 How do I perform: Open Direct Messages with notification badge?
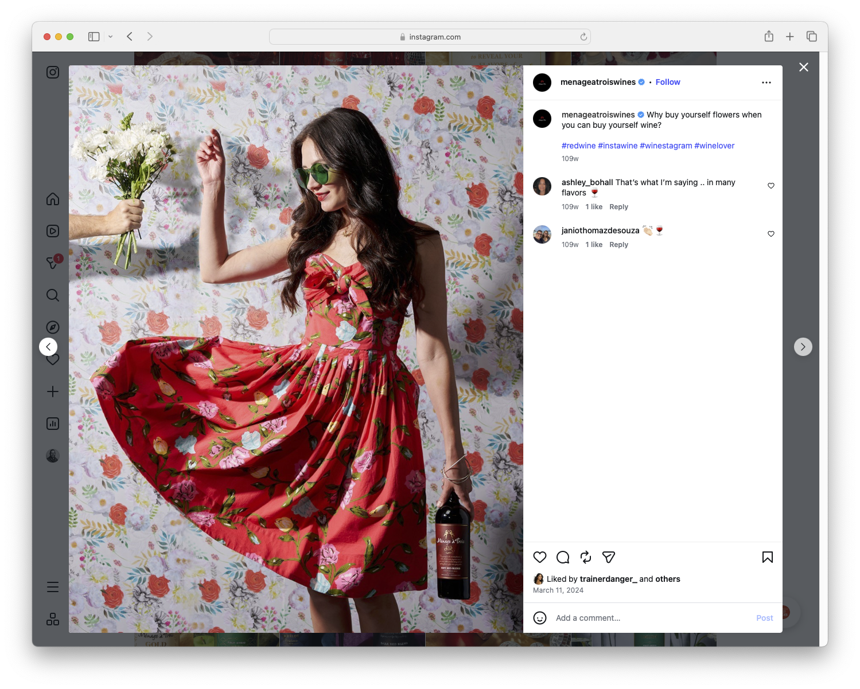click(x=52, y=263)
